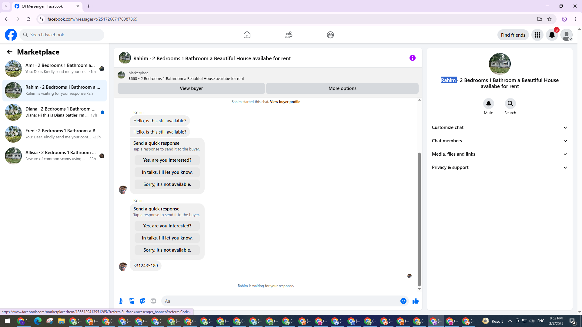Send second 'Sorry, it's not available.' reply
The width and height of the screenshot is (582, 327).
pos(167,250)
